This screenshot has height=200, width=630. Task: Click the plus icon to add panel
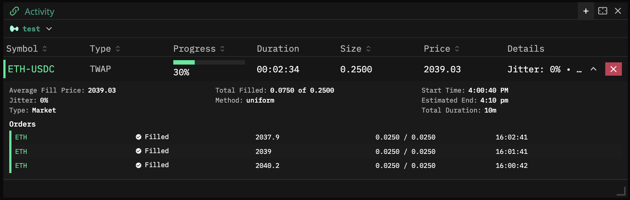[x=586, y=11]
